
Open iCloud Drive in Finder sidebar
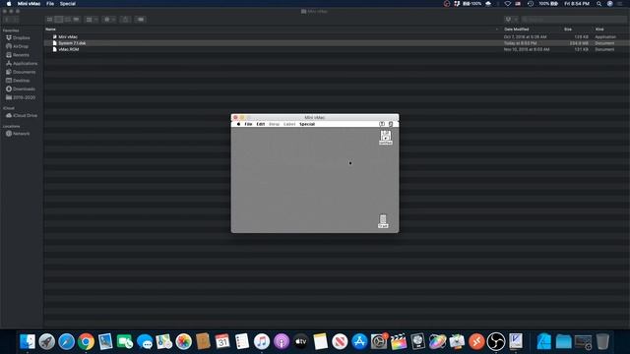[x=22, y=116]
